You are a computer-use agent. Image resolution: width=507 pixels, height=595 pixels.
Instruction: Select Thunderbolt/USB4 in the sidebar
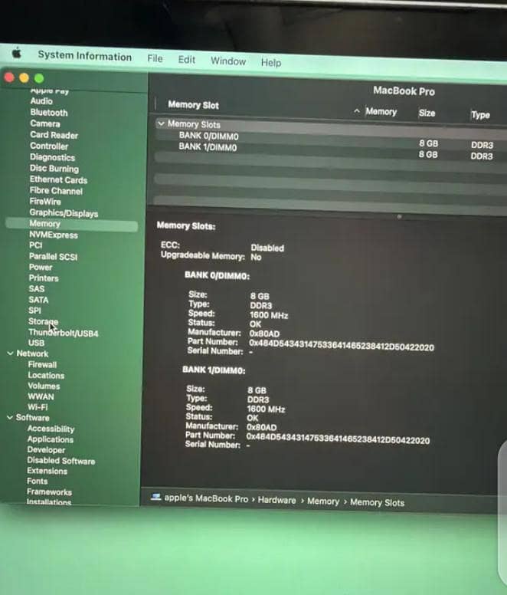[x=64, y=333]
